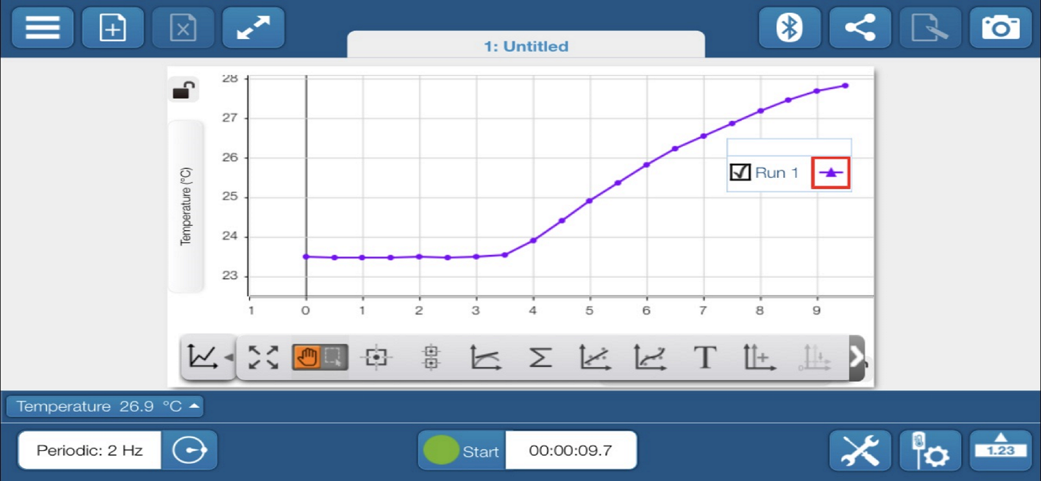This screenshot has height=481, width=1041.
Task: Expand graph toolbar with right chevron
Action: 856,357
